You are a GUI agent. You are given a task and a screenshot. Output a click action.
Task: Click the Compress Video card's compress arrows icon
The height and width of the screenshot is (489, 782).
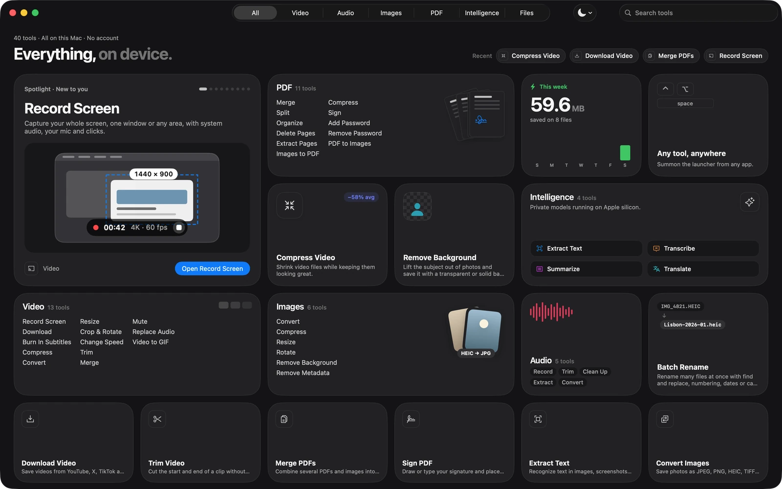[289, 205]
